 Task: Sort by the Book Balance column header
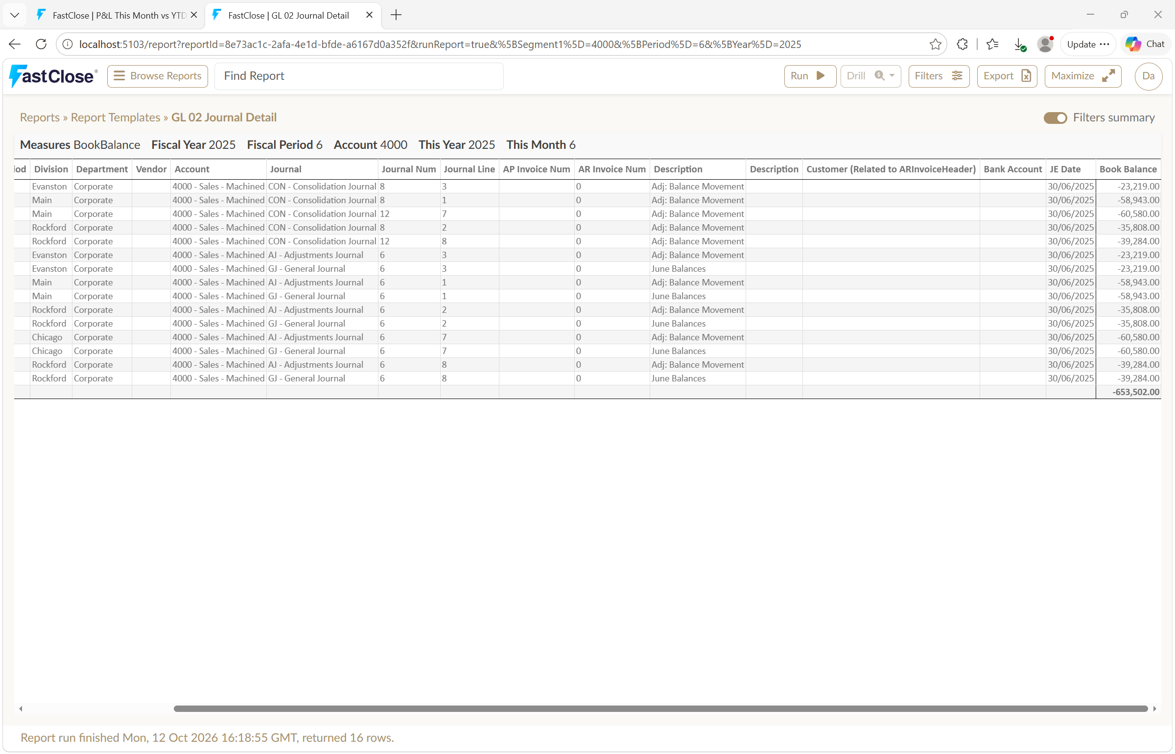(1128, 169)
